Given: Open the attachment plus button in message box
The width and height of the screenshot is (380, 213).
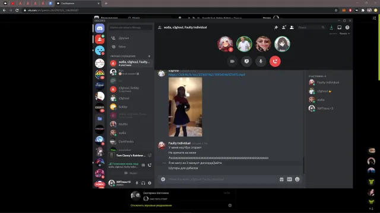Looking at the screenshot, I should point(163,179).
